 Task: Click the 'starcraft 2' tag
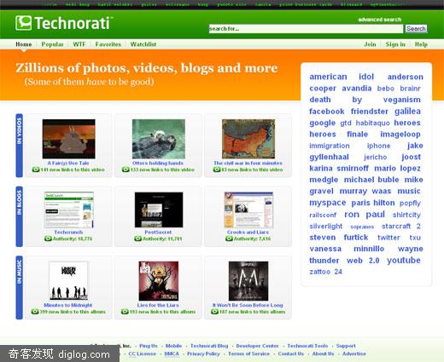(x=401, y=227)
